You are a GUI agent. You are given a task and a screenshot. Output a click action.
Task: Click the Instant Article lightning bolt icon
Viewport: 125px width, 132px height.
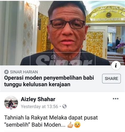click(6, 72)
